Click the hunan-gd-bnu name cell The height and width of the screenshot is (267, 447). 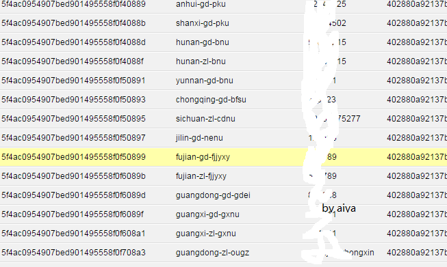point(203,42)
